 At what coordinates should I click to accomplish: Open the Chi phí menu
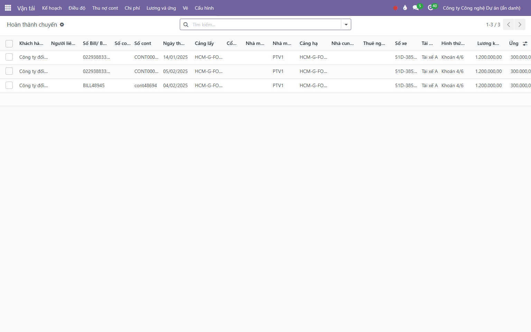(x=132, y=8)
